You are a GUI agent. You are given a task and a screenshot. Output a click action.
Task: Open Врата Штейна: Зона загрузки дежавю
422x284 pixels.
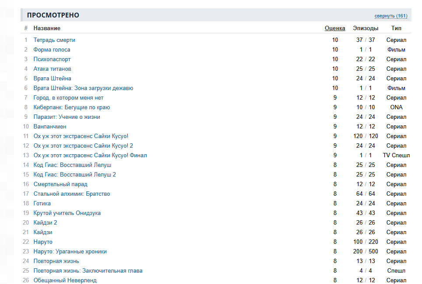coord(84,88)
